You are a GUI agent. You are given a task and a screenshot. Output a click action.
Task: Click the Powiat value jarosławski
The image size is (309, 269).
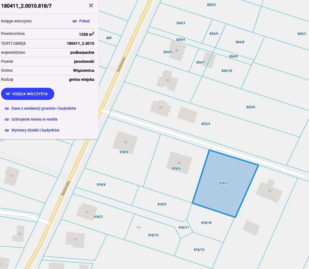coord(84,61)
